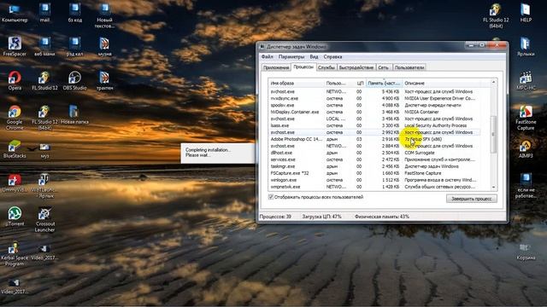Open the Справка menu
The width and height of the screenshot is (547, 307).
click(x=332, y=57)
